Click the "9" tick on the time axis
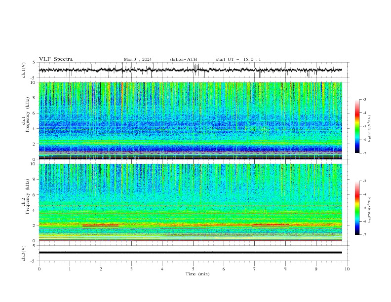The image size is (391, 302). pyautogui.click(x=316, y=269)
